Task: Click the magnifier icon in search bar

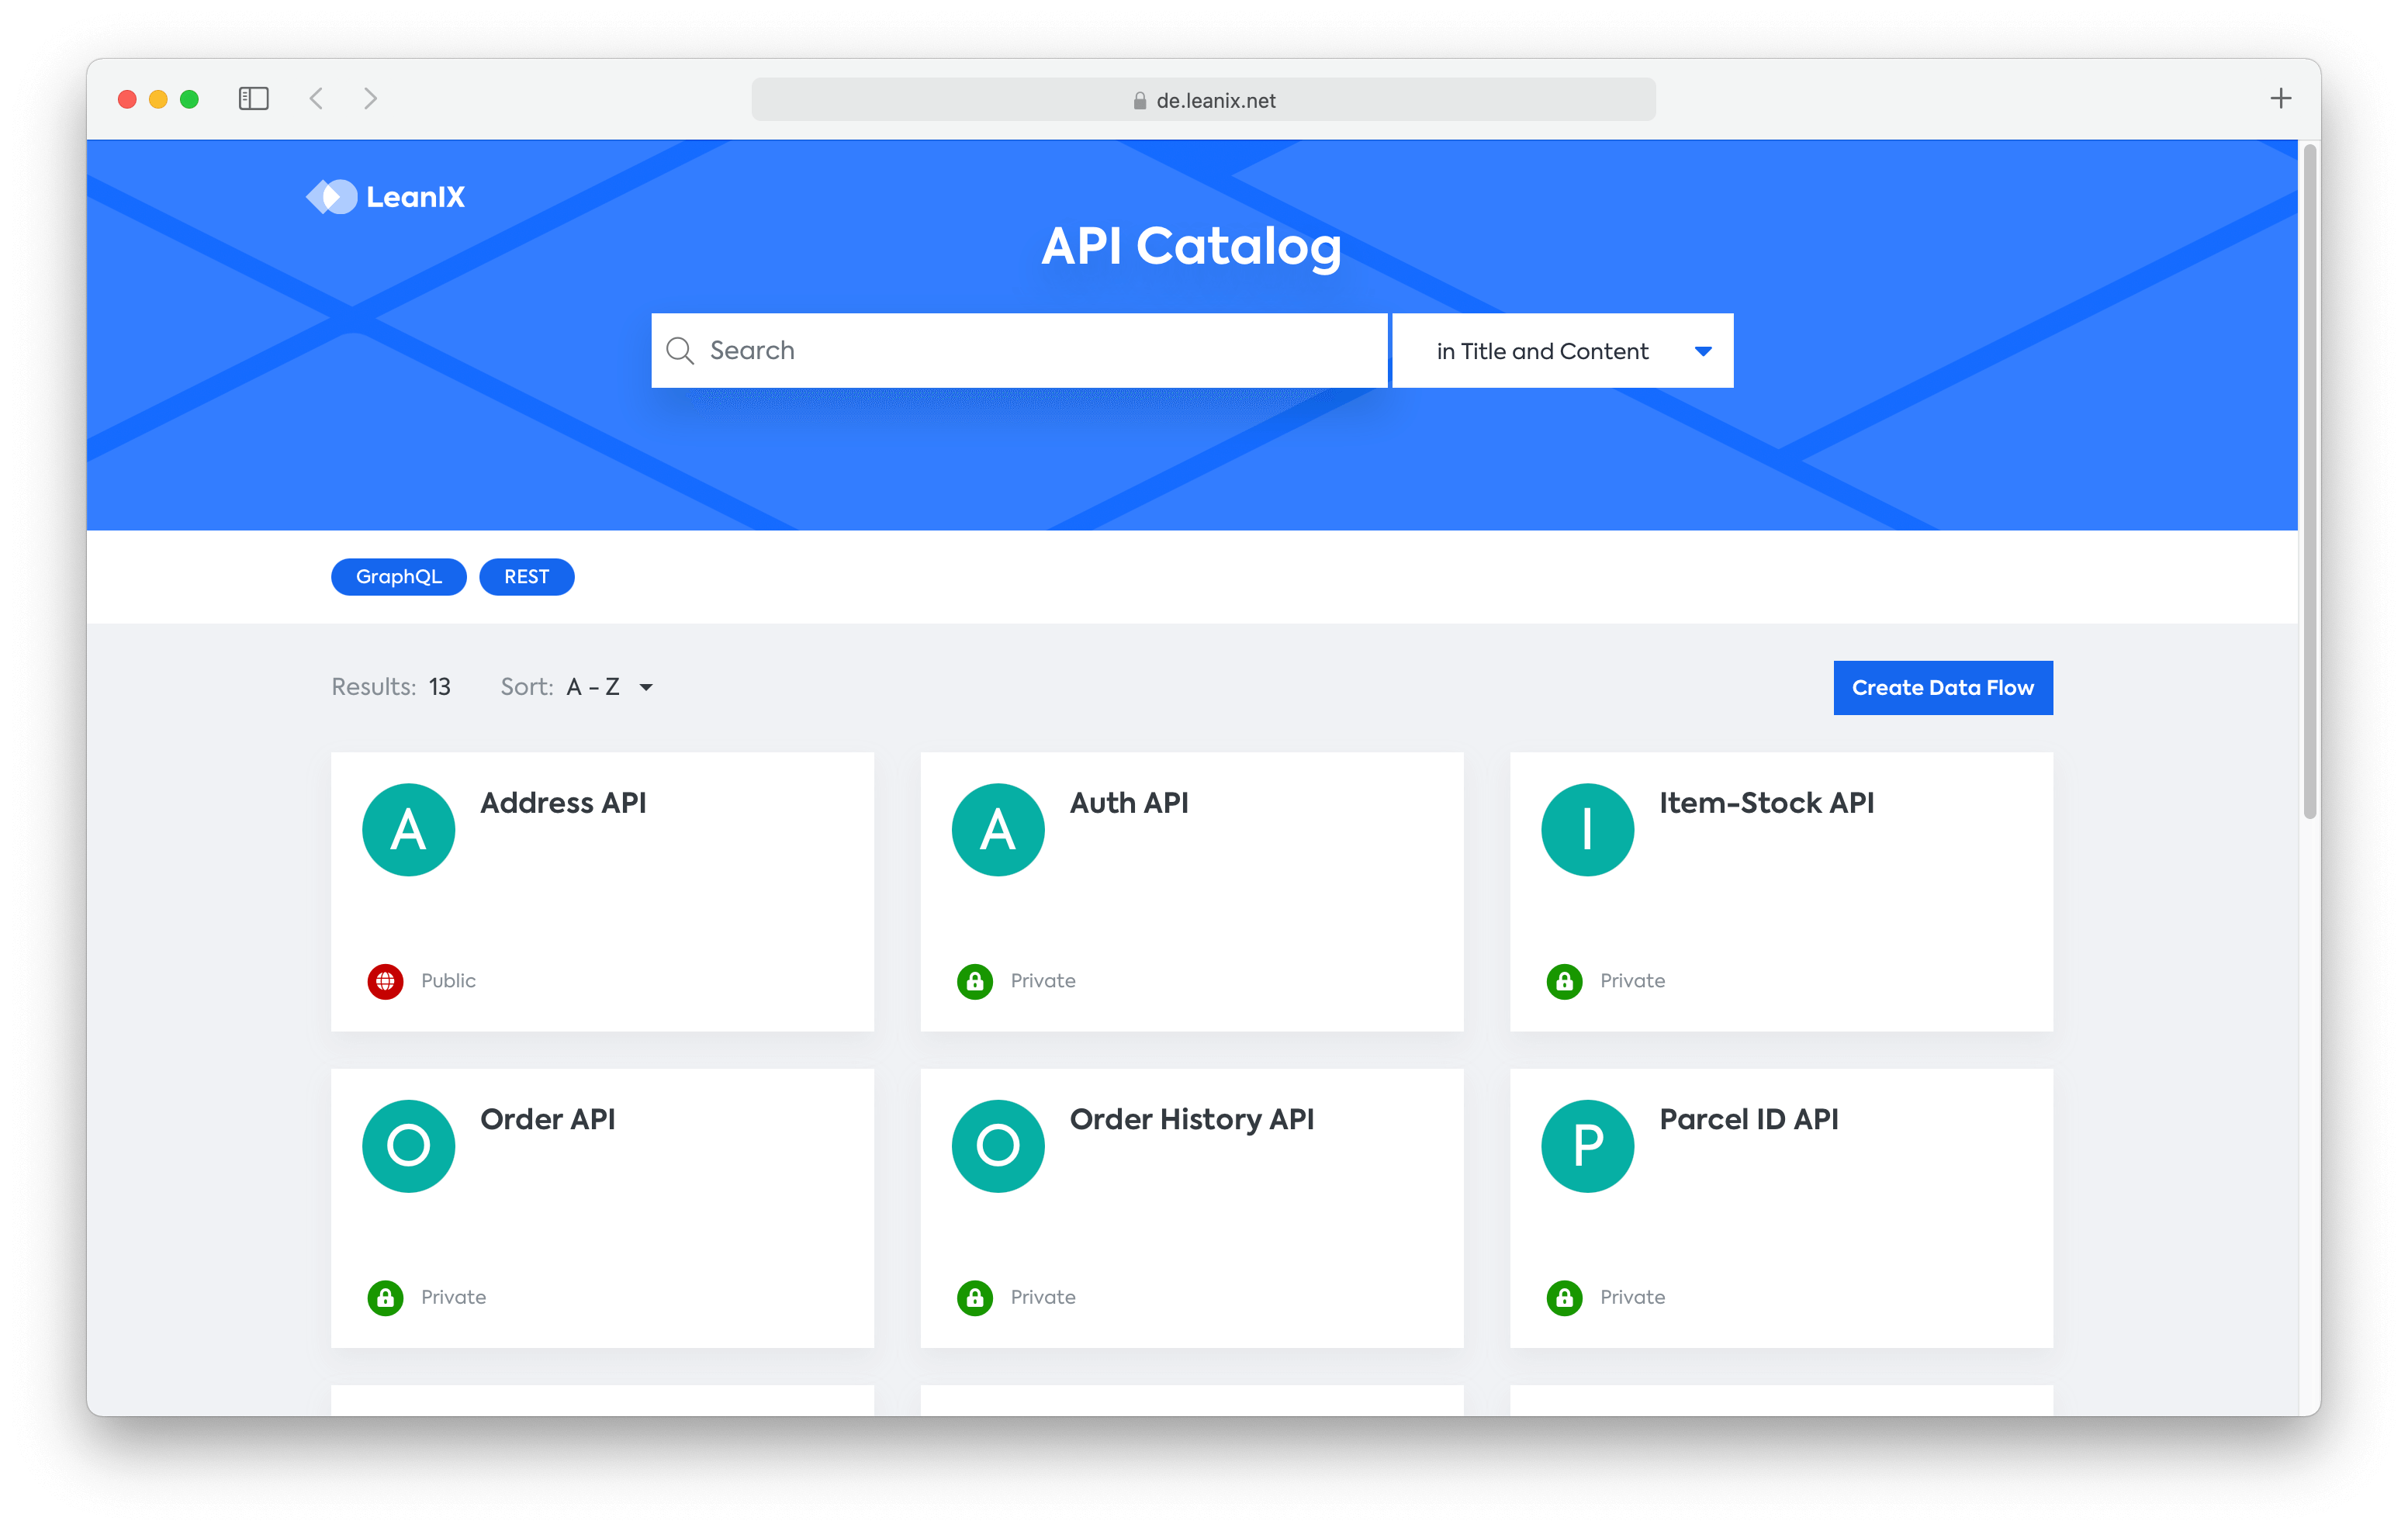Action: coord(680,351)
